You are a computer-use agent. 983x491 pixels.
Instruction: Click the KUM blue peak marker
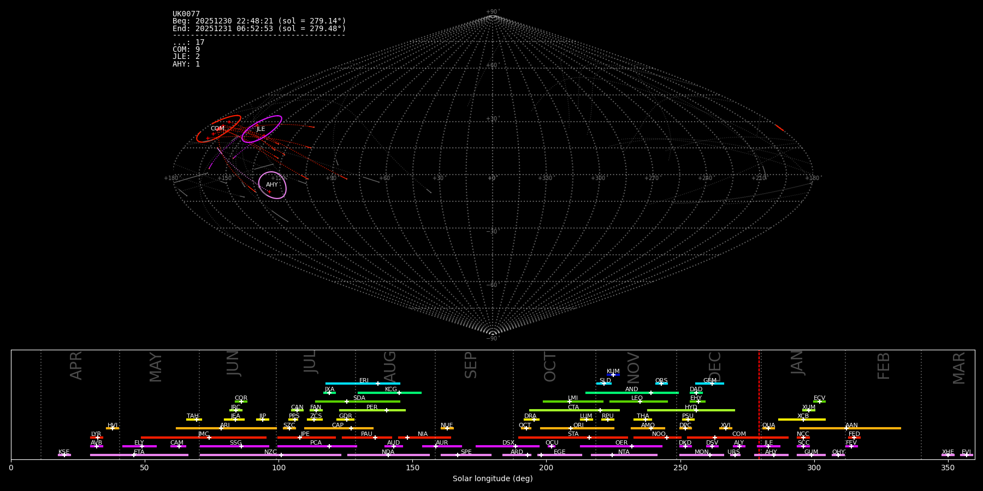point(613,375)
